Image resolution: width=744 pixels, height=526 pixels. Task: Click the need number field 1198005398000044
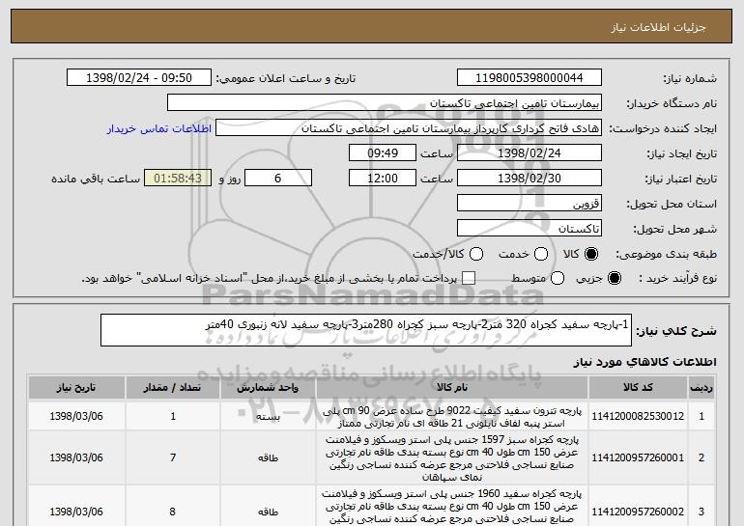coord(529,78)
